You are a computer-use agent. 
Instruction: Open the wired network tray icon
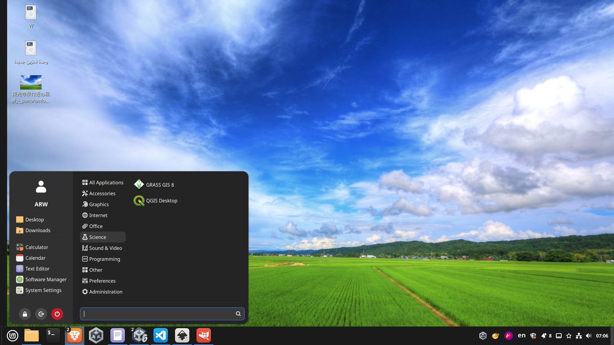click(x=579, y=336)
